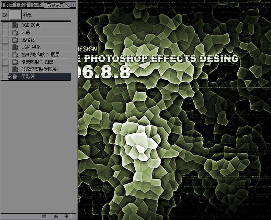Viewport: 271px width, 220px height.
Task: Select the 渐变映射 1 图层 history state
Action: tap(40, 62)
